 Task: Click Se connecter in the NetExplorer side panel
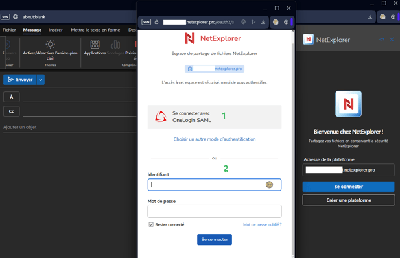[349, 187]
